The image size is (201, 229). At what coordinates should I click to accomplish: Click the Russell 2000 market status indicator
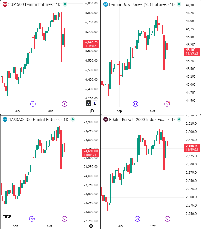tap(180, 120)
